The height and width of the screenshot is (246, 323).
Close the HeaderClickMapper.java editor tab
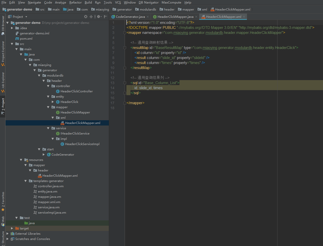pos(196,17)
